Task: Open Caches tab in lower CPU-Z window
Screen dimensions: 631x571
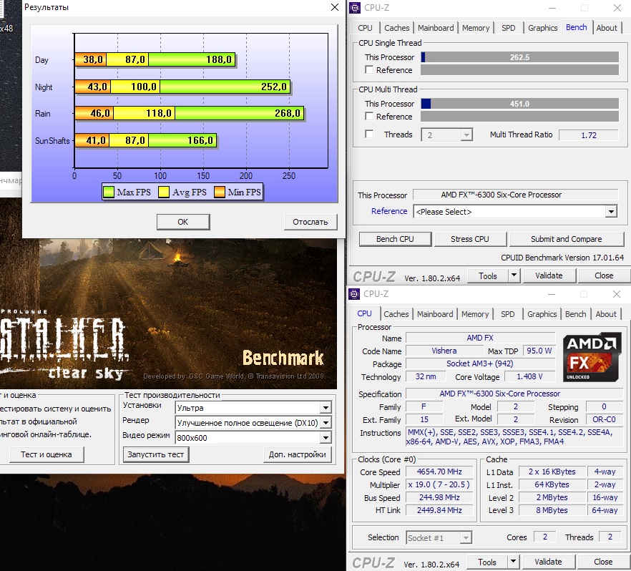Action: point(396,314)
